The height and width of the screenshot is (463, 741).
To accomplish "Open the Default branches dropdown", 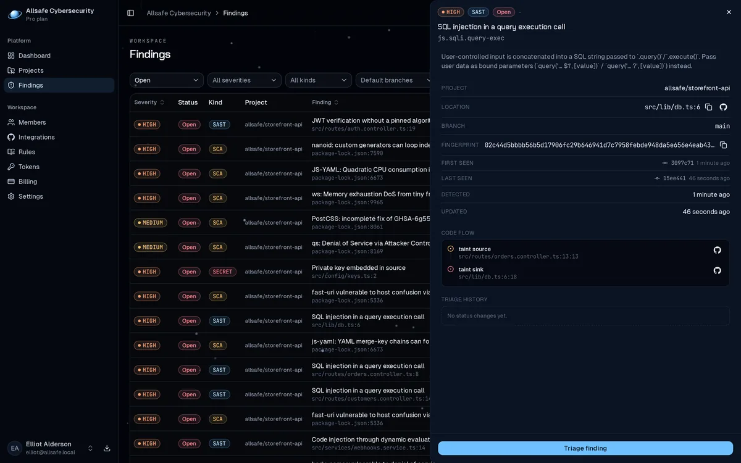I will click(393, 80).
